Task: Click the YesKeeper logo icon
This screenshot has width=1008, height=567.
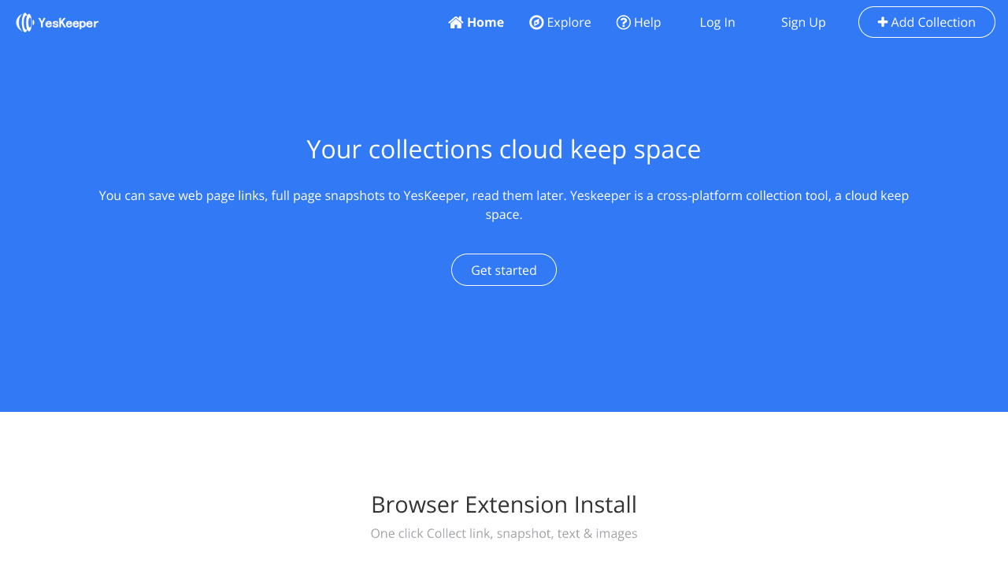Action: coord(25,23)
